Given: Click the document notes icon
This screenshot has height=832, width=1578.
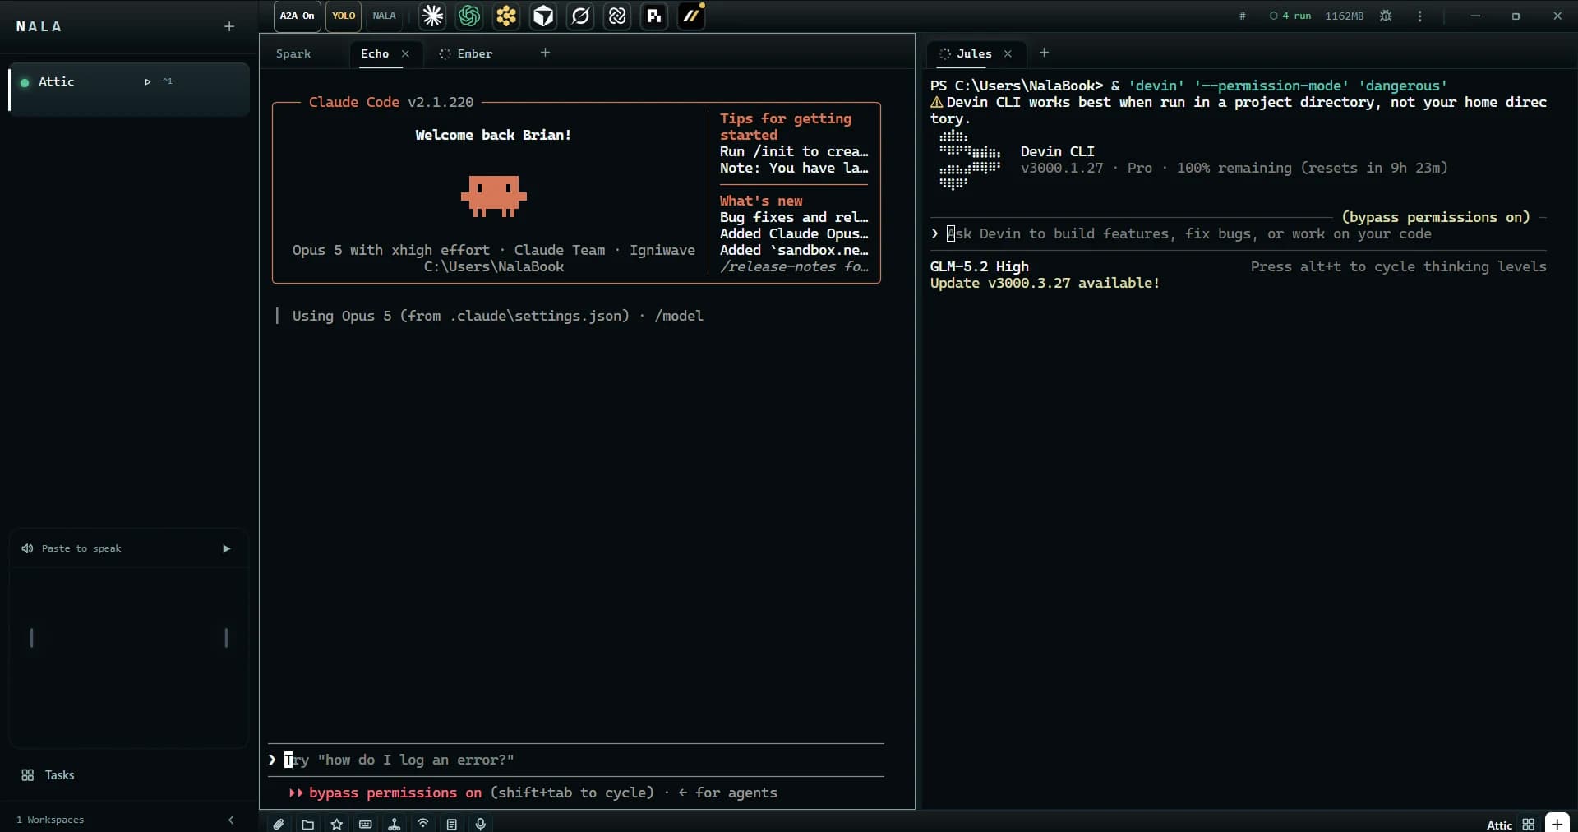Looking at the screenshot, I should [451, 824].
